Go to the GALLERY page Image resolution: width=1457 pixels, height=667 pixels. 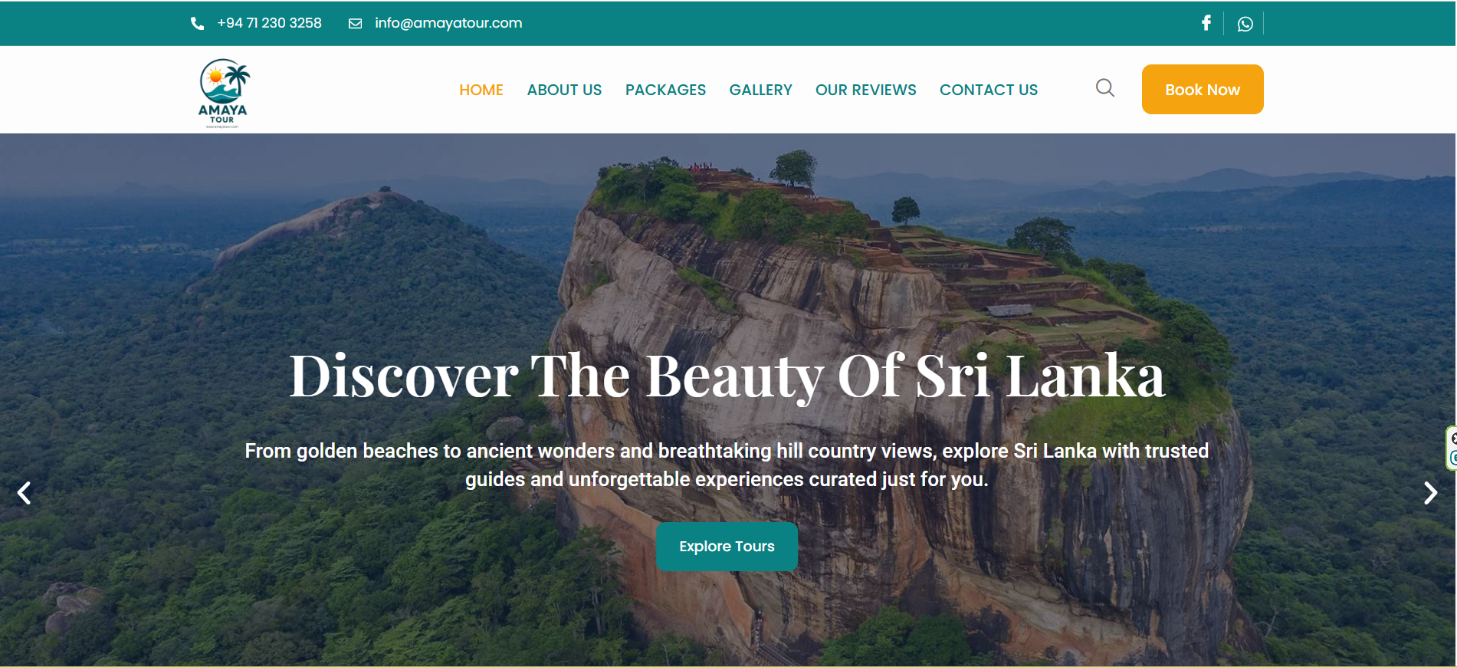click(x=760, y=90)
